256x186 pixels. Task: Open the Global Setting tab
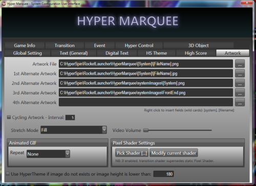tap(28, 53)
